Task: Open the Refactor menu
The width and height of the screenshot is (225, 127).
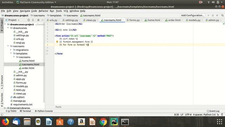Action: pyautogui.click(x=43, y=11)
